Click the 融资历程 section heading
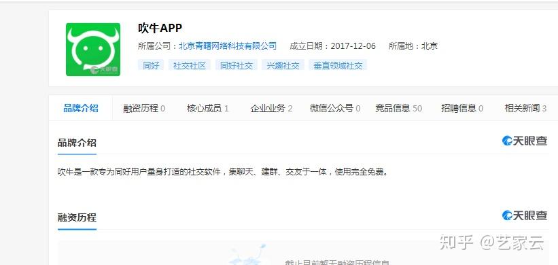 [x=77, y=217]
